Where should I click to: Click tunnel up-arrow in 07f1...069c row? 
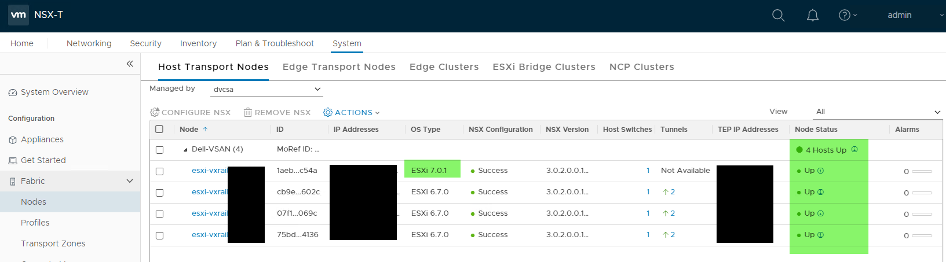pos(666,213)
